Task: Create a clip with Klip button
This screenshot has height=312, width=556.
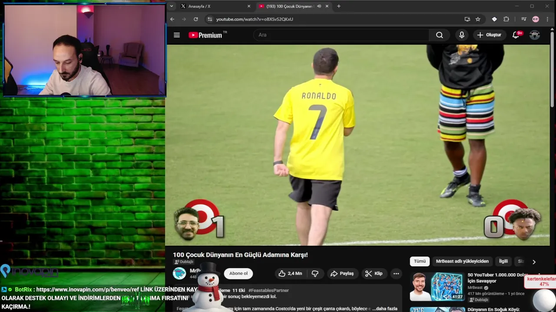Action: 374,273
